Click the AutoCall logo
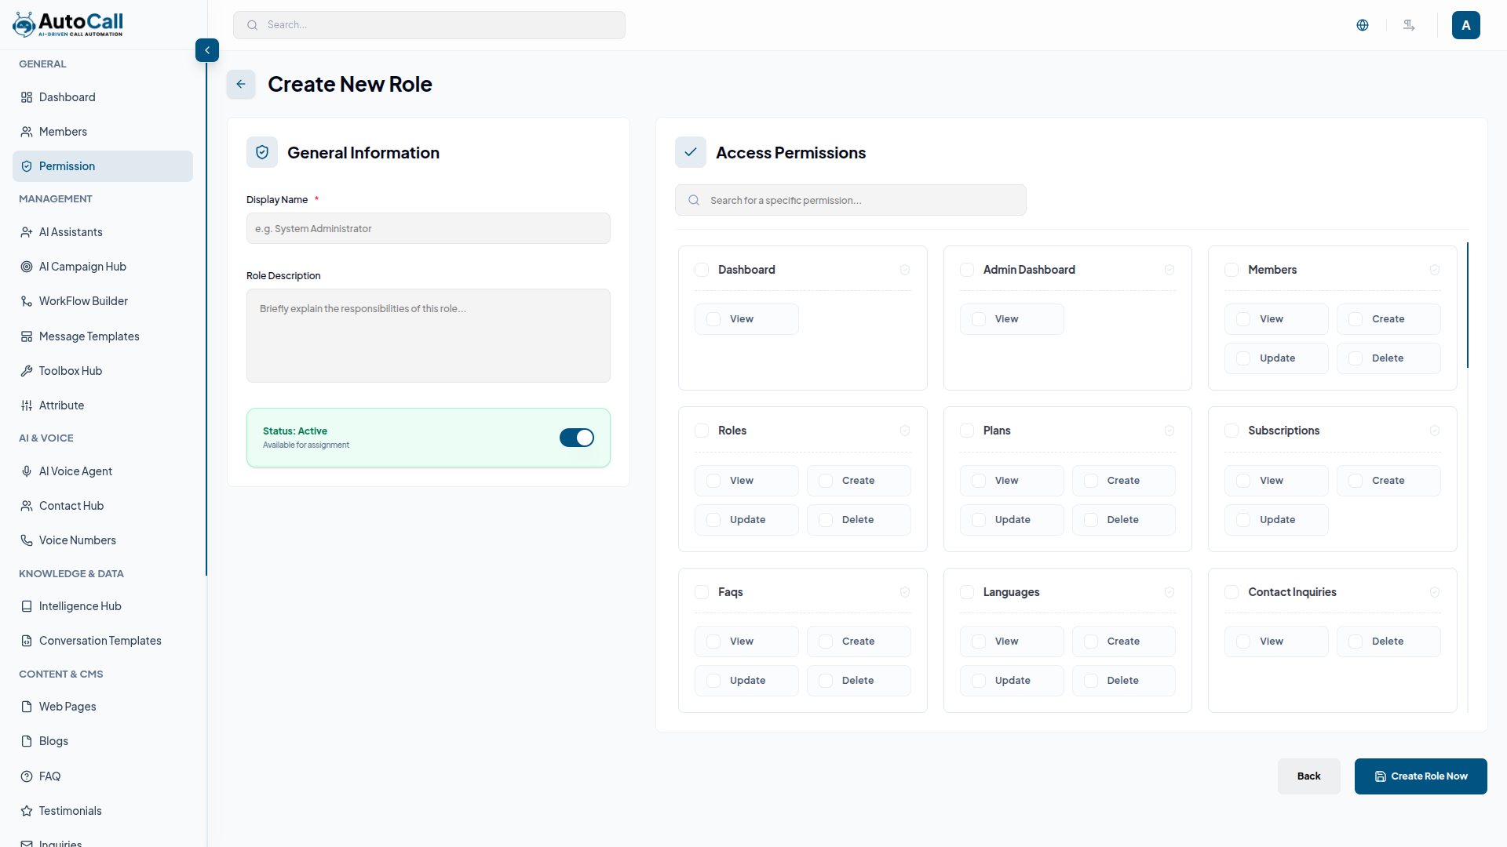 click(68, 24)
